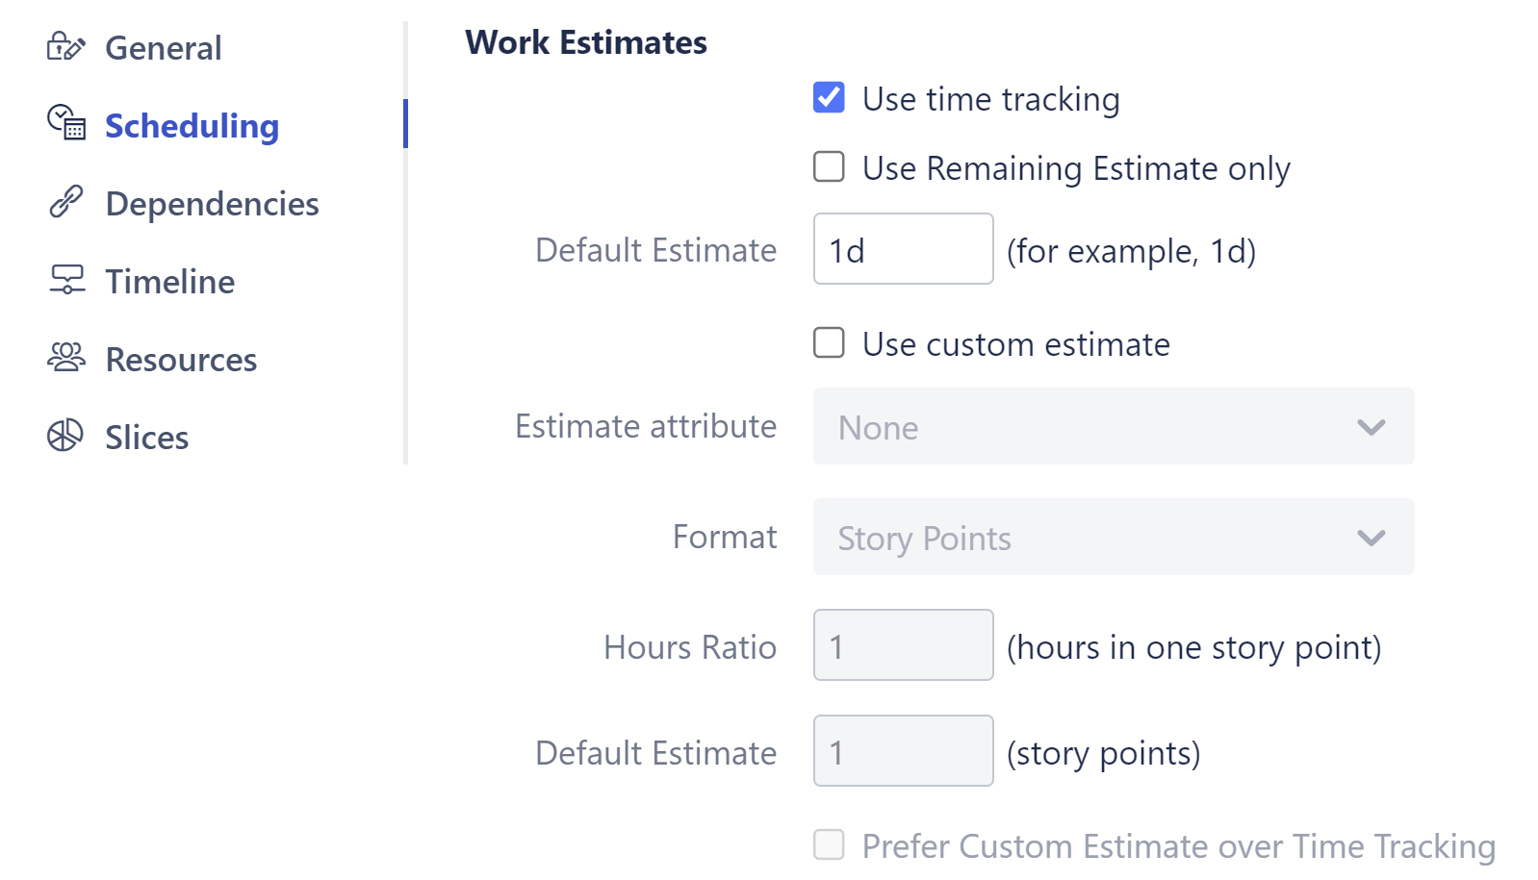Click the General lock-and-pencil icon
Screen dimensions: 1538x880
65,47
